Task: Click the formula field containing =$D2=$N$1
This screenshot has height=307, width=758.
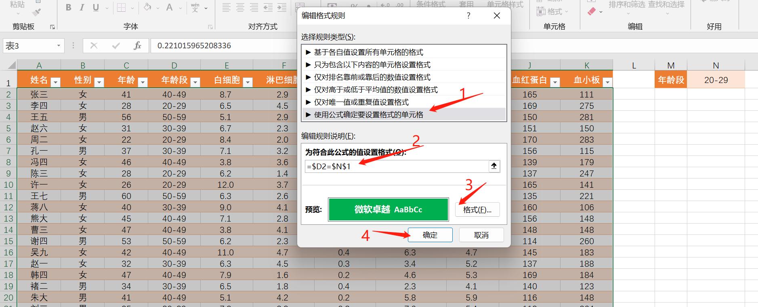Action: click(397, 166)
